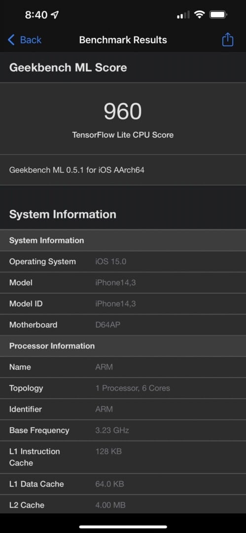Screen dimensions: 246x533
Task: Select the D64AP motherboard value
Action: (107, 325)
